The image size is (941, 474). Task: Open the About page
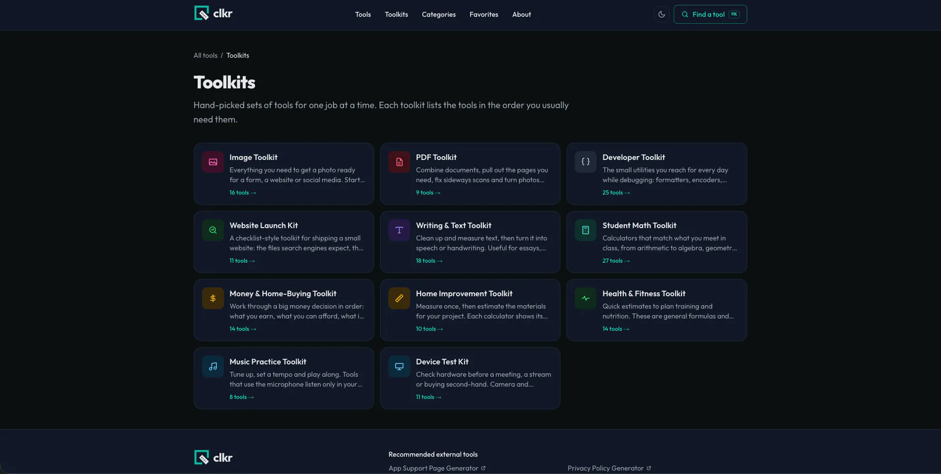click(x=521, y=14)
